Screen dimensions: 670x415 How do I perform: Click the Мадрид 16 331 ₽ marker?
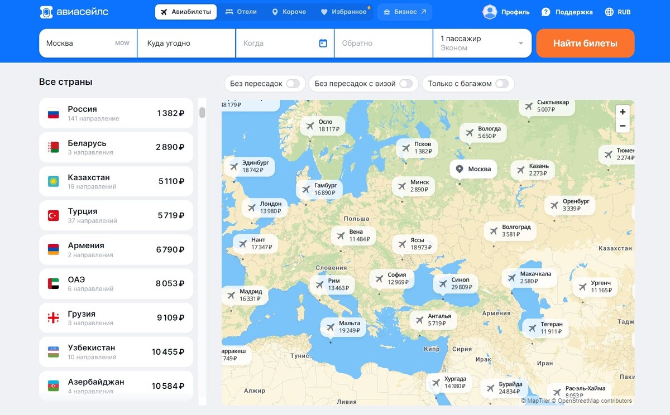pos(245,295)
